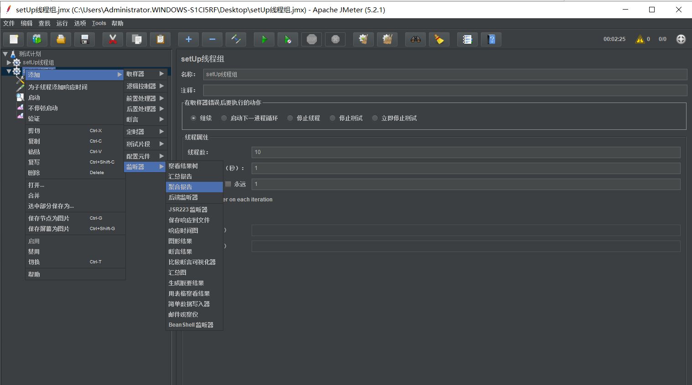Click the Test Plan flask icon
The image size is (692, 385).
point(13,54)
